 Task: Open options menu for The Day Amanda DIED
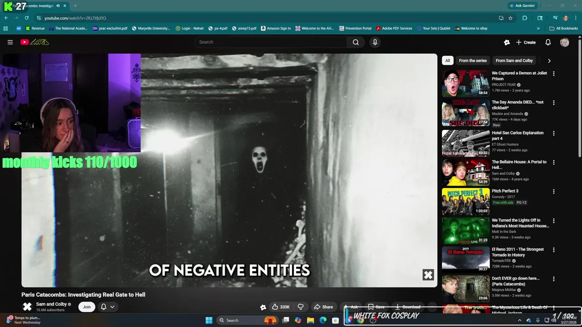(553, 103)
